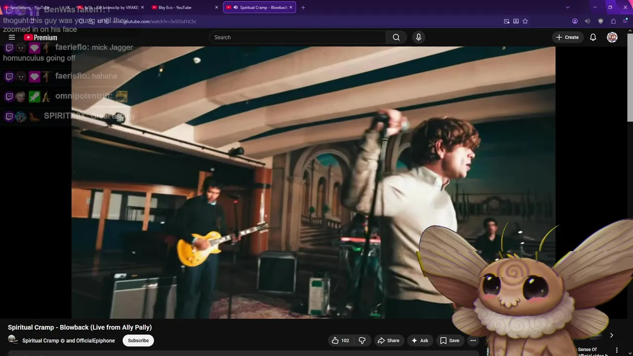Click the like count 102

[345, 341]
